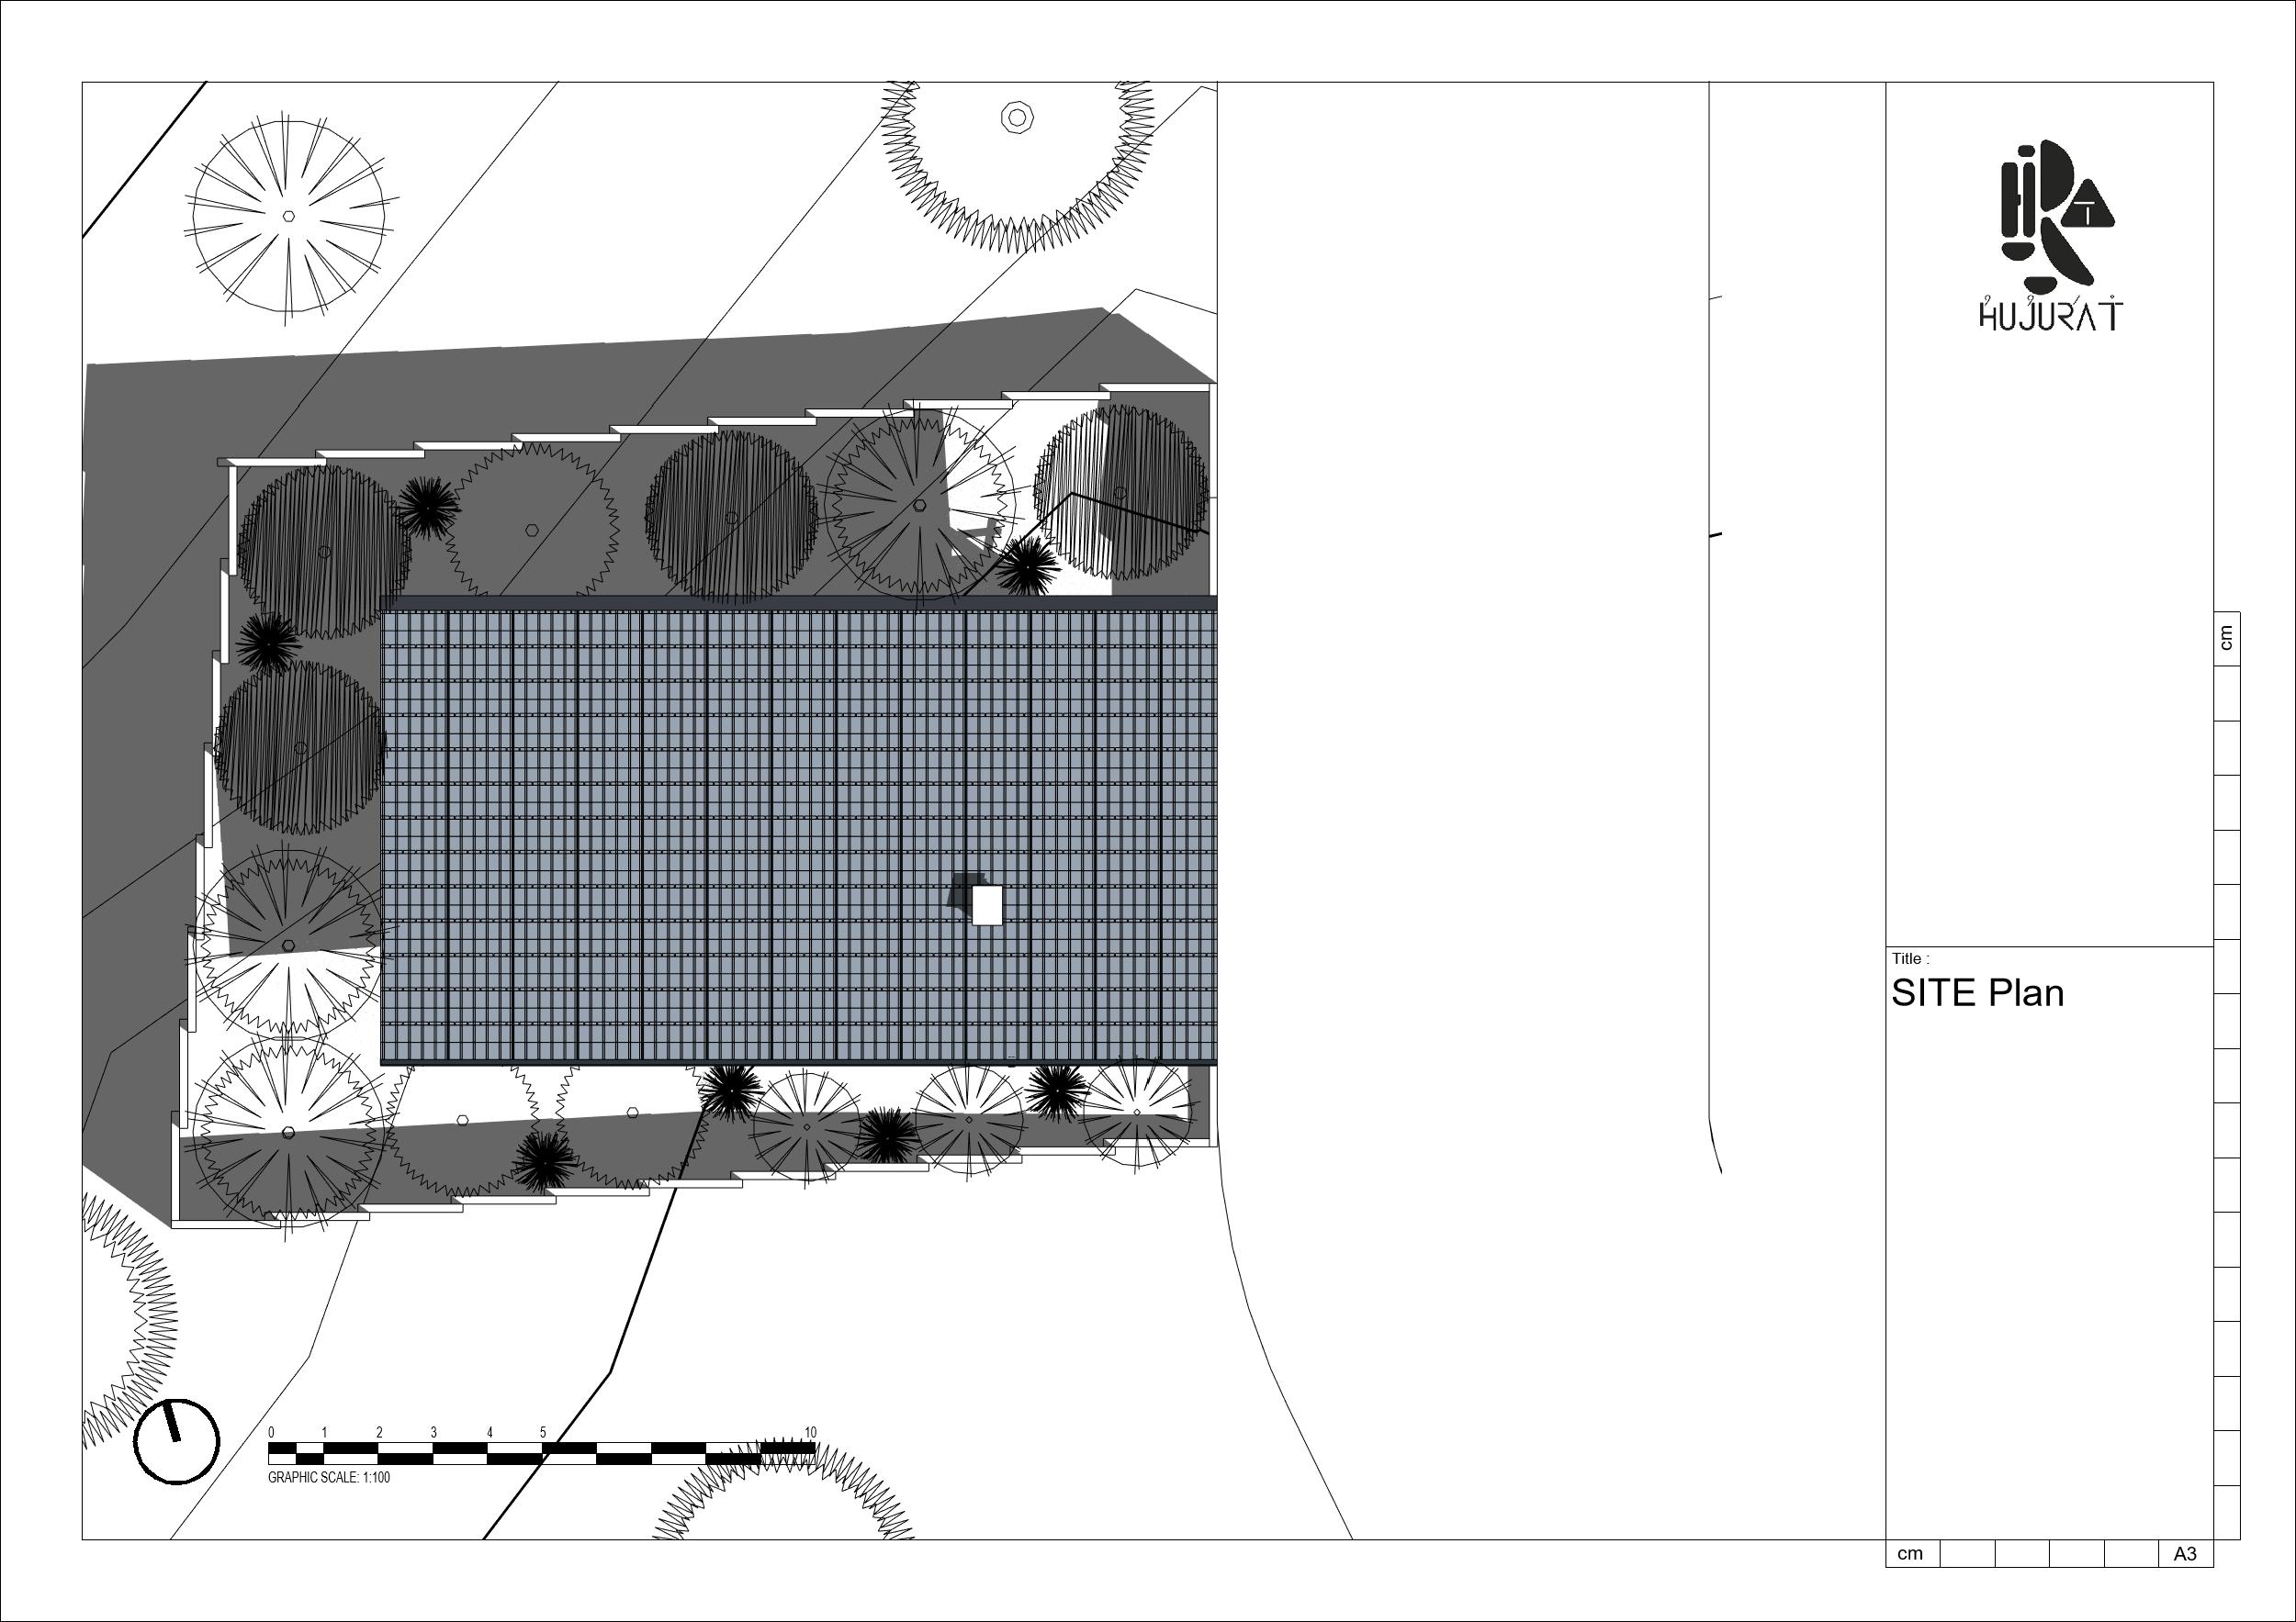Click the radial-line tree in the top-left corner
This screenshot has height=1622, width=2296.
289,216
